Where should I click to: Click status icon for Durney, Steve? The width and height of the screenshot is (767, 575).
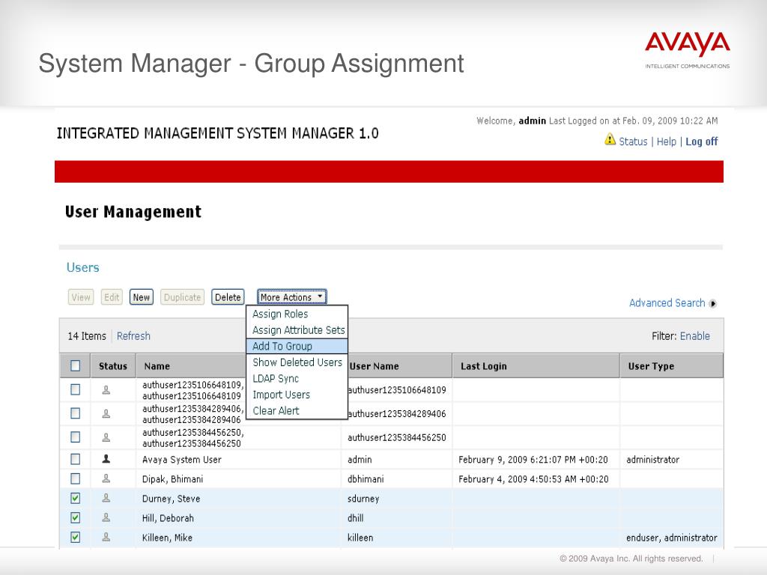click(x=106, y=498)
